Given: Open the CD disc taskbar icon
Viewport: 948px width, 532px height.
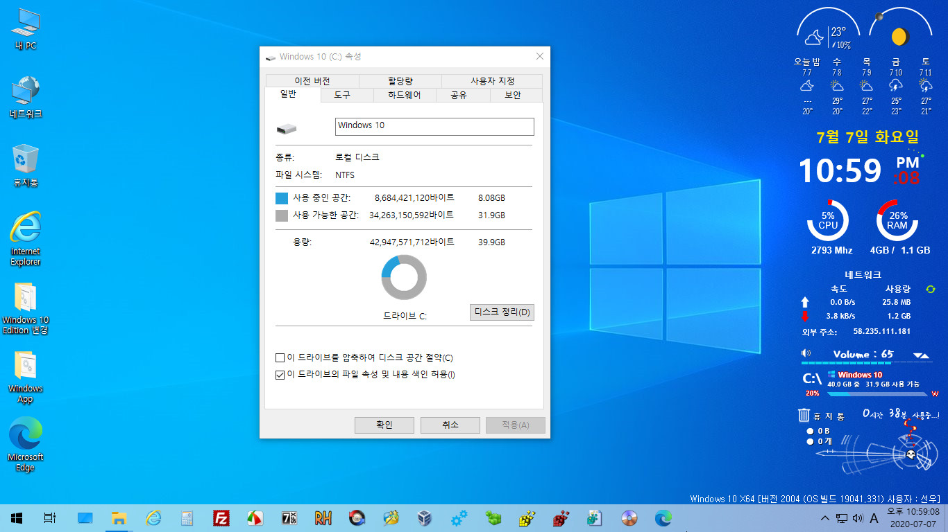Looking at the screenshot, I should (629, 517).
